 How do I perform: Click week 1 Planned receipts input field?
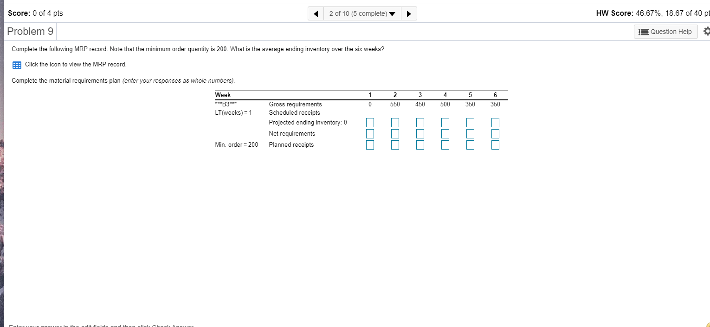point(370,144)
